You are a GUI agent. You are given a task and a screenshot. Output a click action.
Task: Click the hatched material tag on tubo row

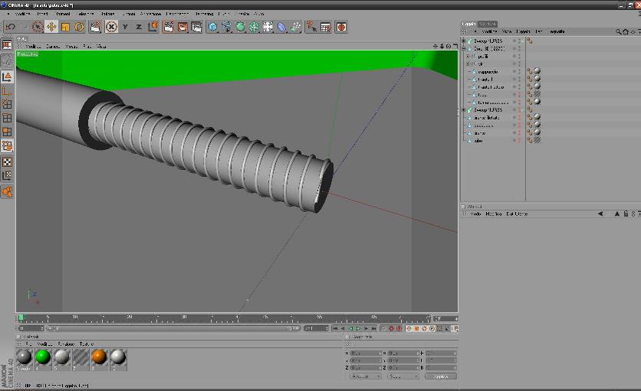pyautogui.click(x=537, y=140)
